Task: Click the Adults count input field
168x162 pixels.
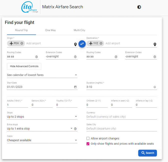Action: (x=18, y=105)
